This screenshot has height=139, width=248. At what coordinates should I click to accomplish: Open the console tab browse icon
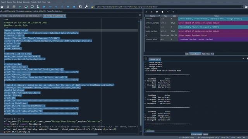pos(146,59)
